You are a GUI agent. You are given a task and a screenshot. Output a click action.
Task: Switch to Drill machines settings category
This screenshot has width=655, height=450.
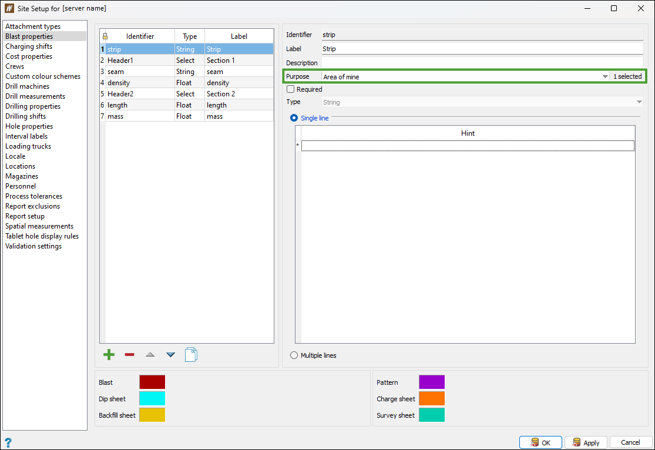pyautogui.click(x=27, y=86)
